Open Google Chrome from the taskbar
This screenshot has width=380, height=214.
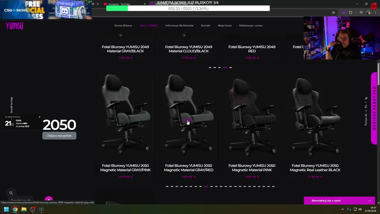click(15, 209)
